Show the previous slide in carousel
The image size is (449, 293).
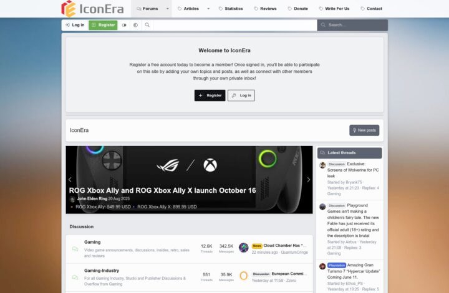tap(70, 180)
